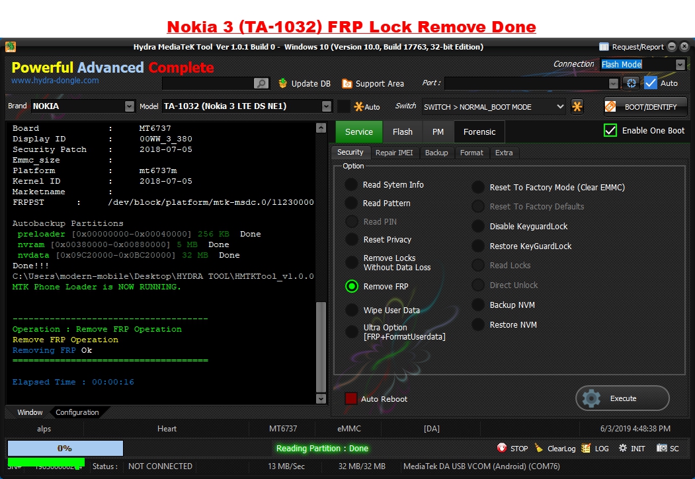Click the Update DB icon
695x479 pixels.
282,83
